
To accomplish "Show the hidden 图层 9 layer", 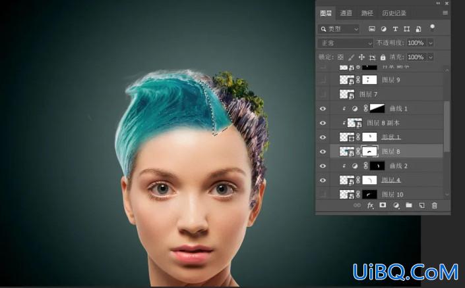I will pyautogui.click(x=323, y=80).
